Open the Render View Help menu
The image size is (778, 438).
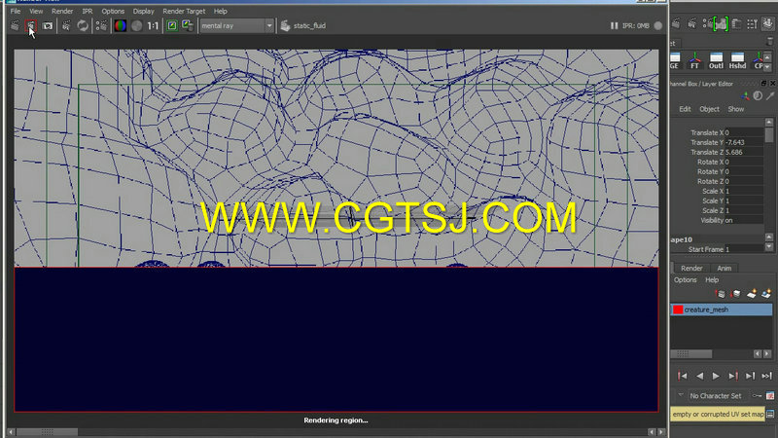(x=221, y=11)
